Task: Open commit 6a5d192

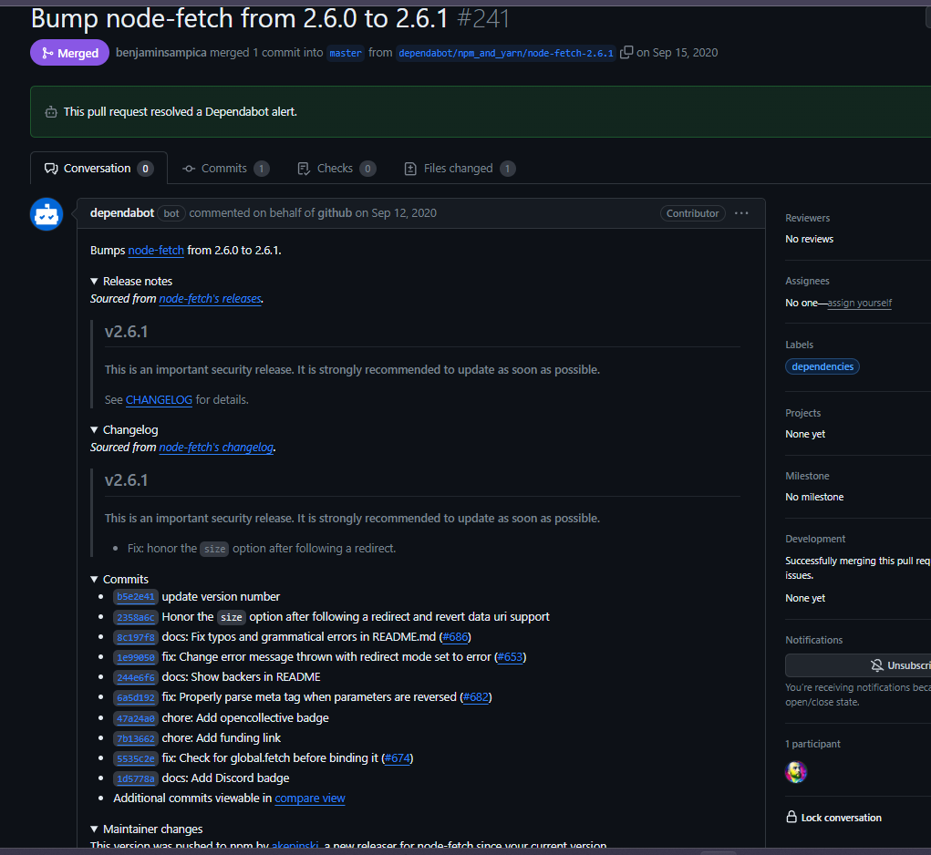Action: pyautogui.click(x=135, y=698)
